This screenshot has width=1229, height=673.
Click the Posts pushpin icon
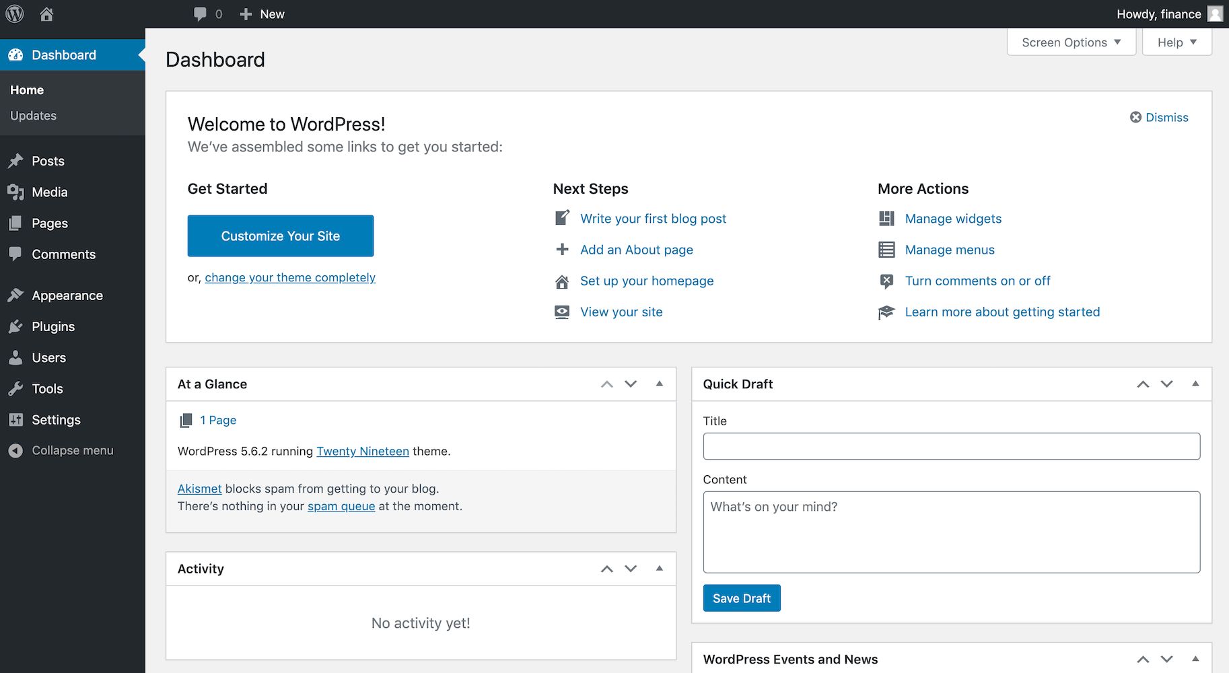pyautogui.click(x=15, y=161)
